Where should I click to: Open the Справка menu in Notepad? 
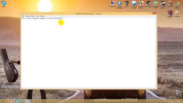point(42,16)
